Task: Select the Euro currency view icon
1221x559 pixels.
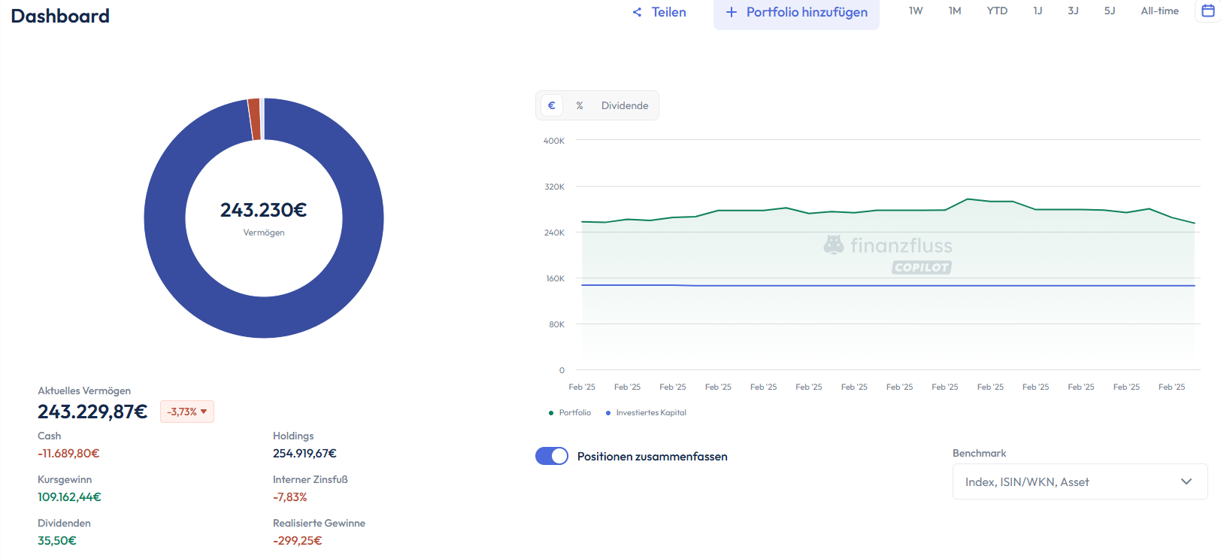Action: pos(552,105)
